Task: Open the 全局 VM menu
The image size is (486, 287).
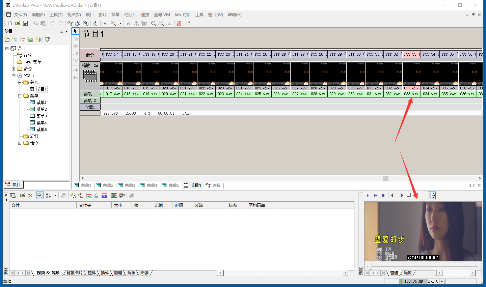Action: click(x=162, y=15)
